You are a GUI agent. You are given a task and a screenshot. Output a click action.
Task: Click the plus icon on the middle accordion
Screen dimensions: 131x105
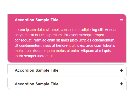tap(122, 70)
